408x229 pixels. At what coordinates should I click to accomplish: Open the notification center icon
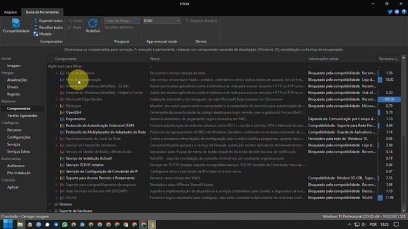[397, 225]
